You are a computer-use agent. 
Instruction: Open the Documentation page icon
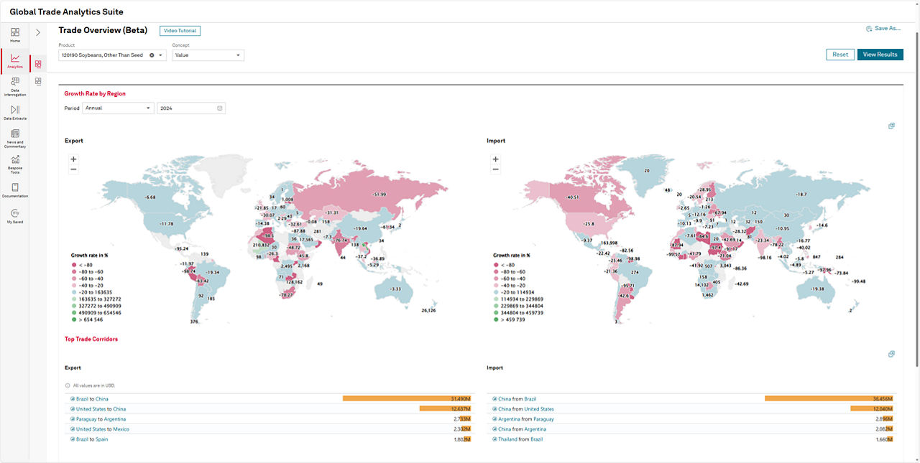click(14, 190)
